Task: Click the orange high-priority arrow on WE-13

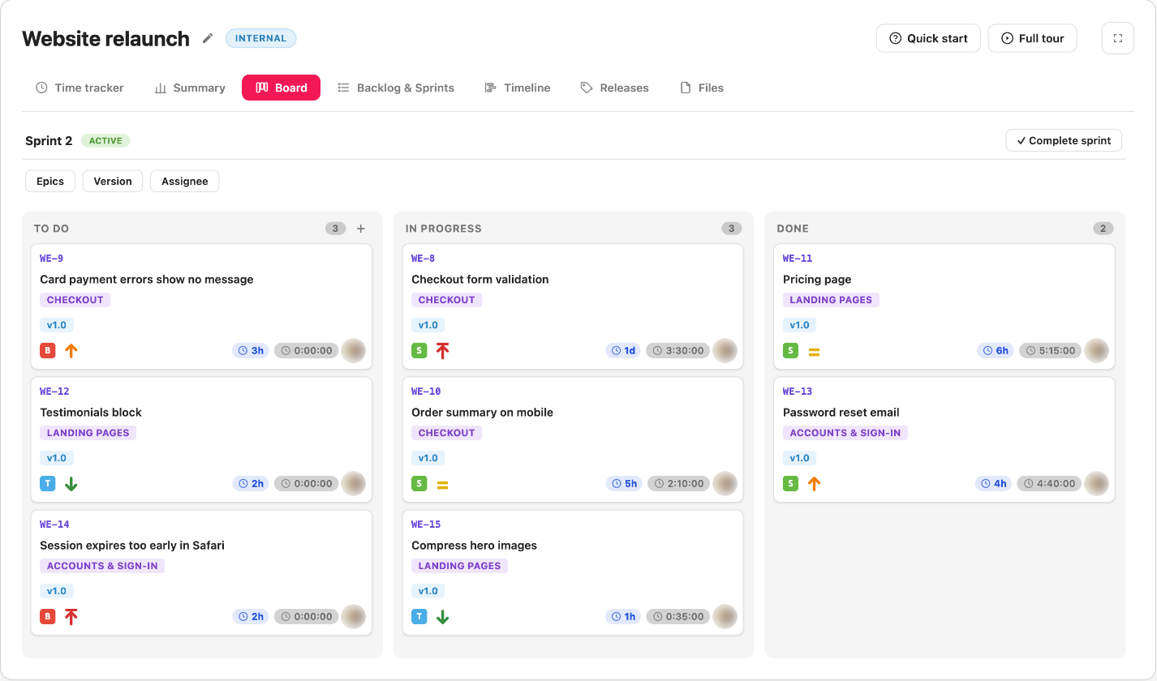Action: [x=814, y=484]
